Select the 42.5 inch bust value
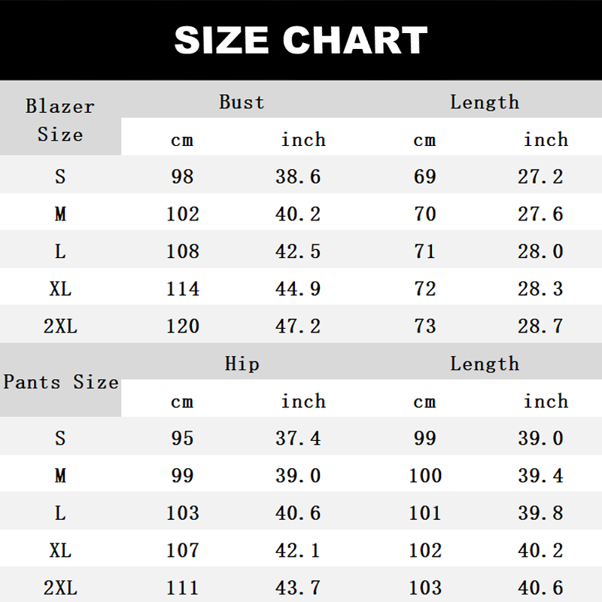The width and height of the screenshot is (602, 602). click(x=298, y=251)
